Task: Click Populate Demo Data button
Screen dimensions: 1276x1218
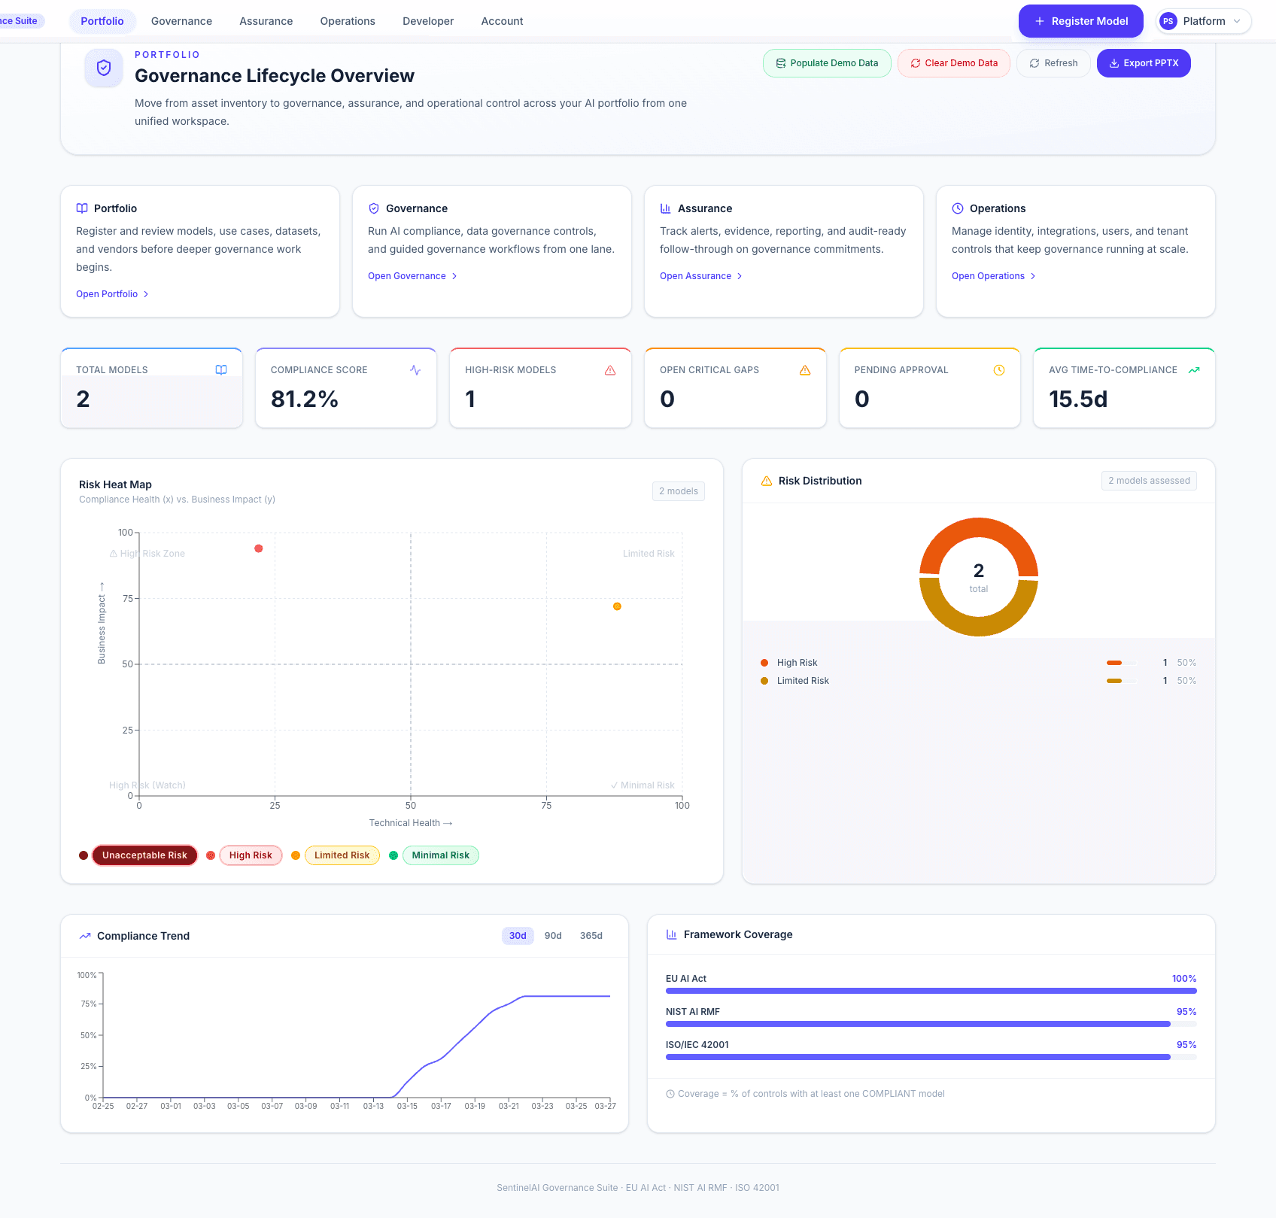Action: [x=827, y=63]
